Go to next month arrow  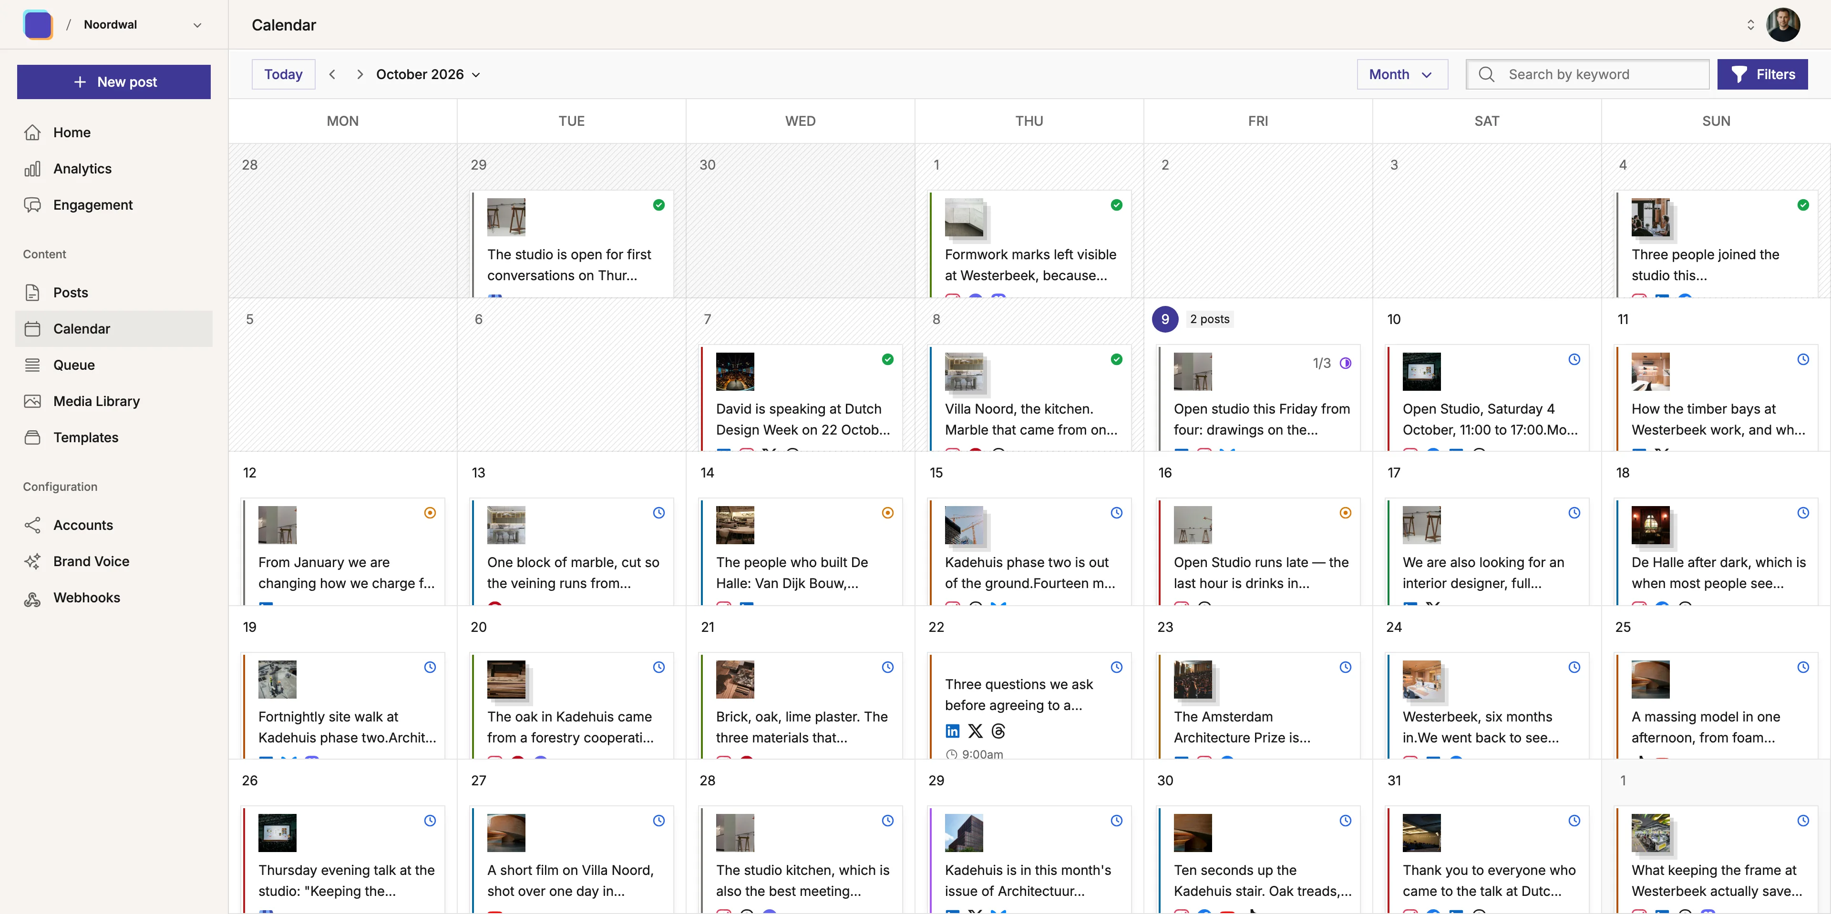tap(360, 74)
